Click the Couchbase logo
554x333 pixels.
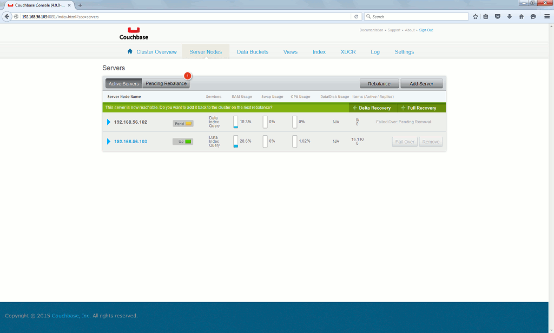click(x=134, y=34)
